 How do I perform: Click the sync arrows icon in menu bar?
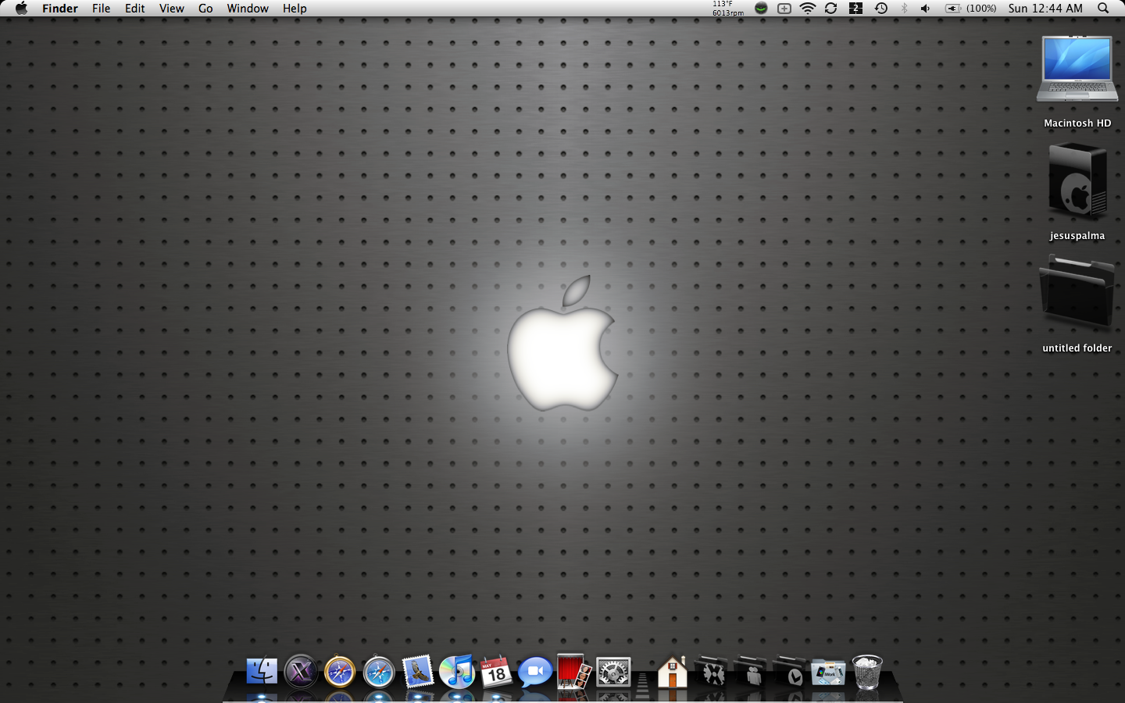tap(831, 9)
